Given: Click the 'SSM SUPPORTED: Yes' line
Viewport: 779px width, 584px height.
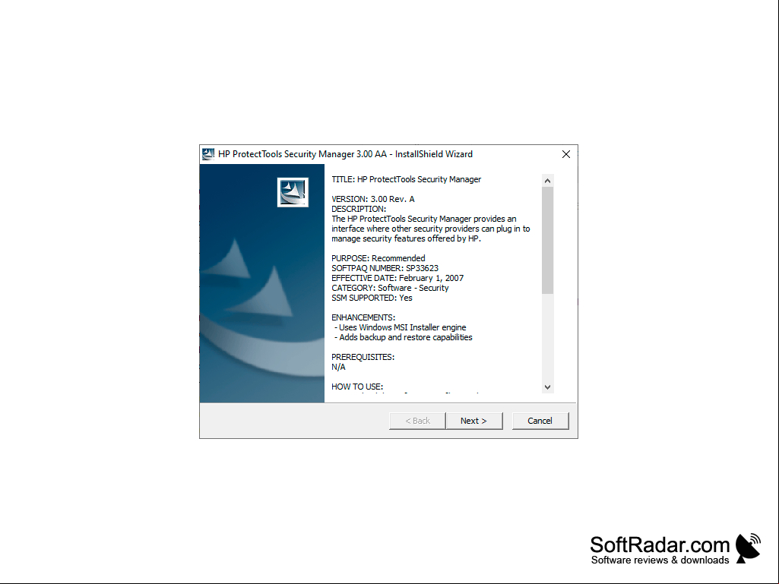Looking at the screenshot, I should click(x=372, y=298).
